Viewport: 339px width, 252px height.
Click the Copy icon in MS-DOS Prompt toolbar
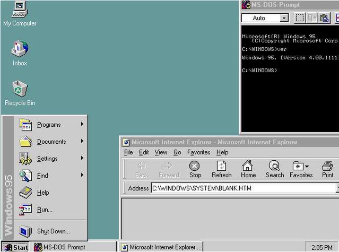(312, 18)
